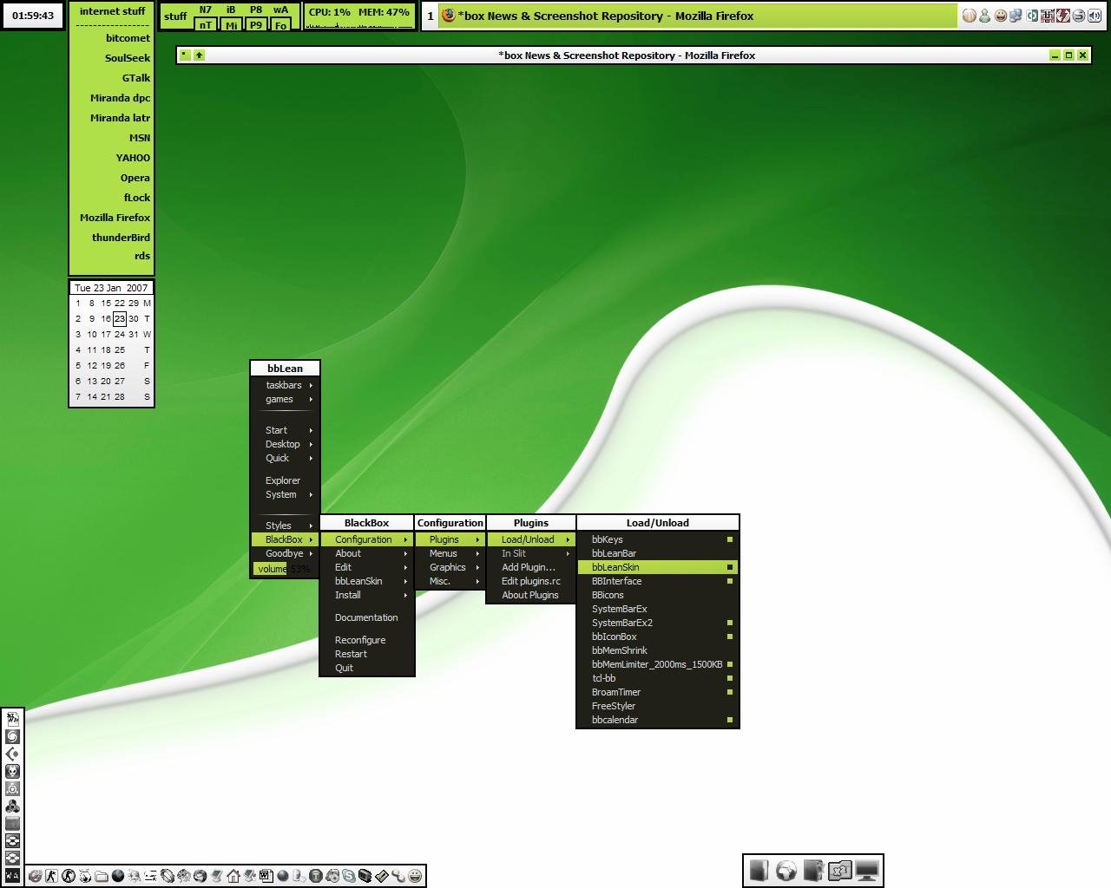Click the chain link icon in bottom bar

coord(398,876)
